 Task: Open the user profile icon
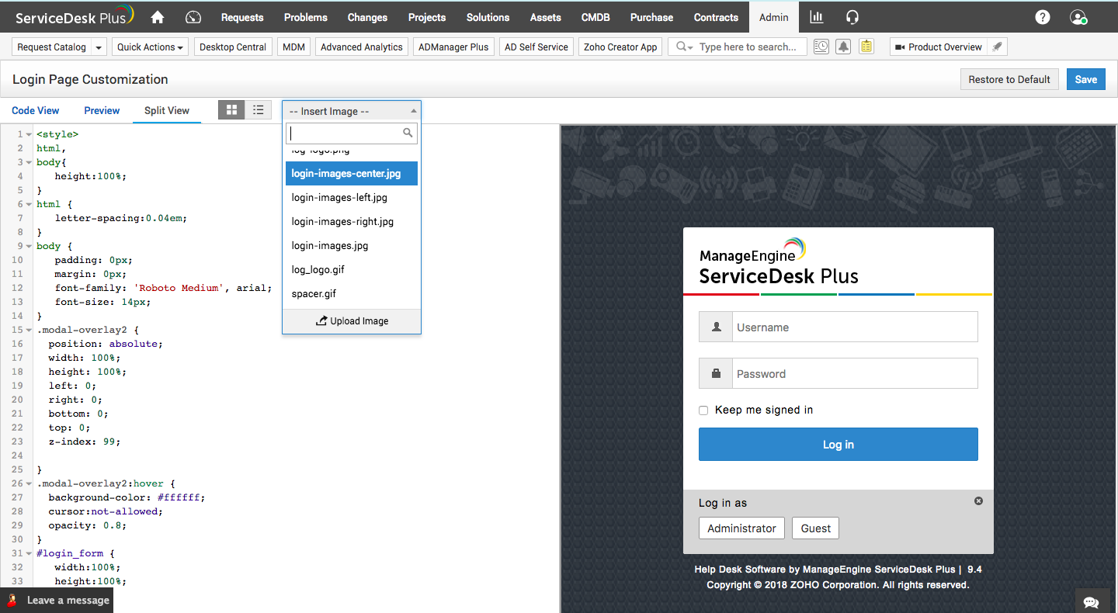[x=1078, y=17]
